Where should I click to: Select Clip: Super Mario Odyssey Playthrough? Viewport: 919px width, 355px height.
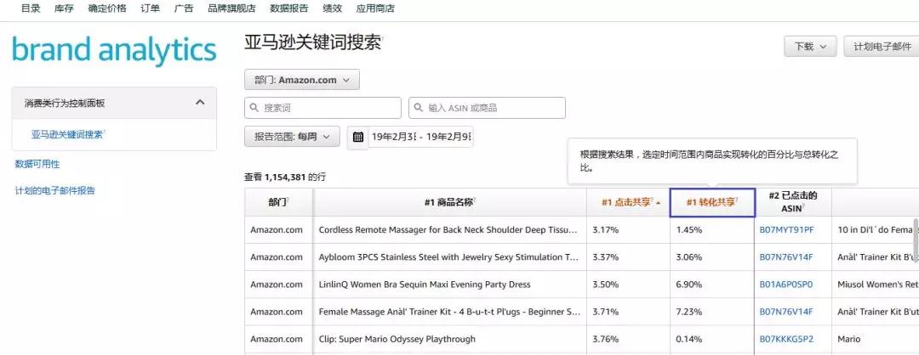click(x=397, y=339)
